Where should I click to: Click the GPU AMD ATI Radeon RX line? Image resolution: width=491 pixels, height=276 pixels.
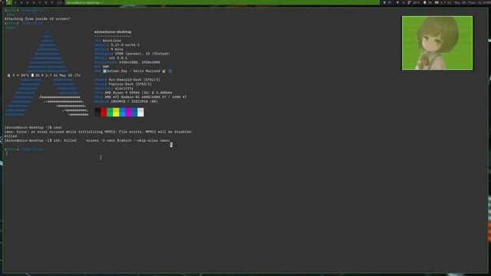(x=140, y=97)
